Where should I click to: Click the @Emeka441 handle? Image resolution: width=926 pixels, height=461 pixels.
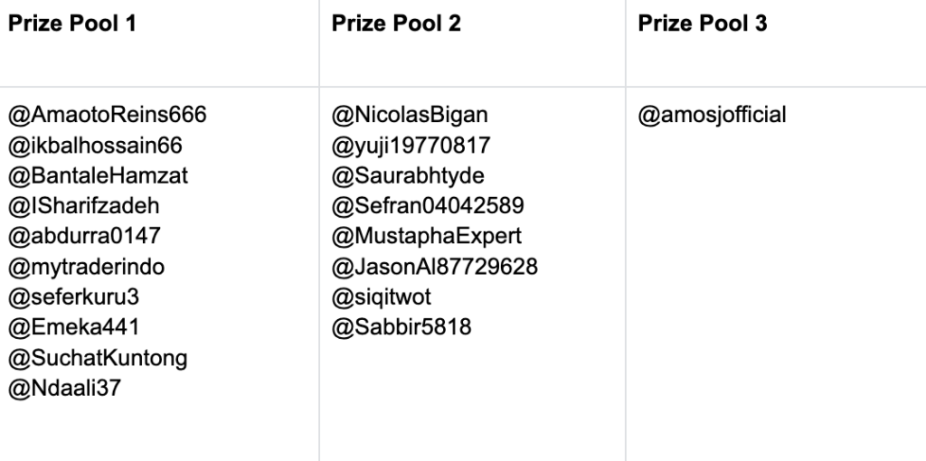click(73, 327)
